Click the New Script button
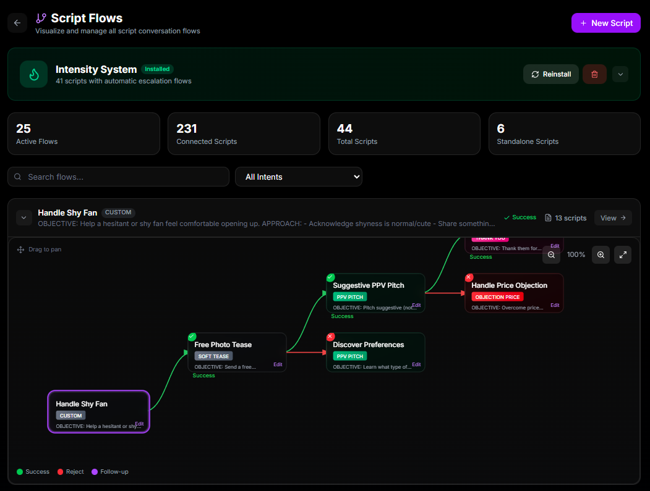The image size is (650, 491). [605, 23]
